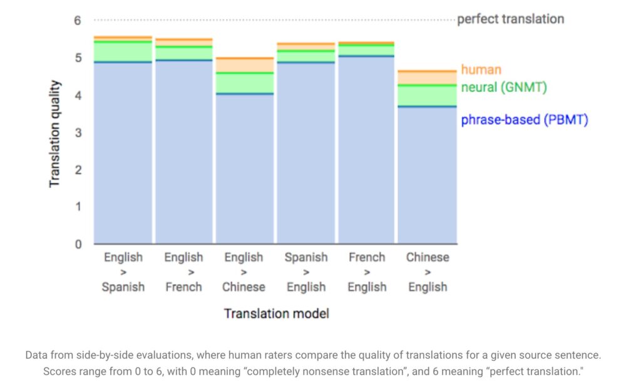Screen dimensions: 641x390
Task: Select the Spanish > English bar
Action: click(x=305, y=143)
